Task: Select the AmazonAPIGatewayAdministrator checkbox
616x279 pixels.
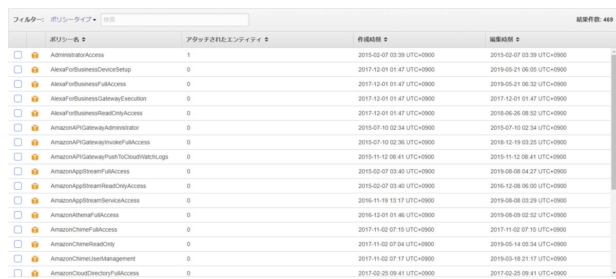Action: [x=18, y=128]
